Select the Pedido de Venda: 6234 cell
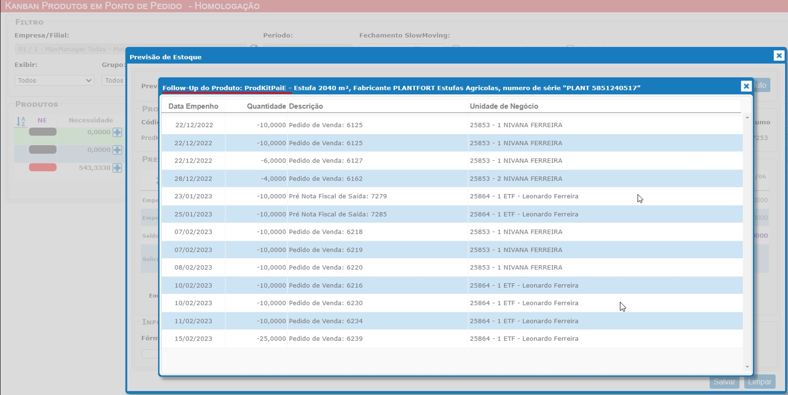 click(x=326, y=321)
